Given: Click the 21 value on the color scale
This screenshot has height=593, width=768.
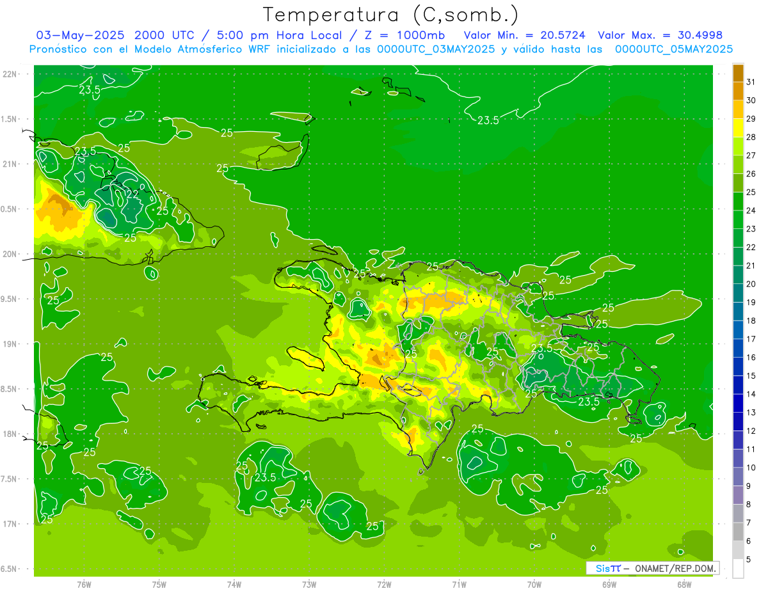Looking at the screenshot, I should point(751,265).
